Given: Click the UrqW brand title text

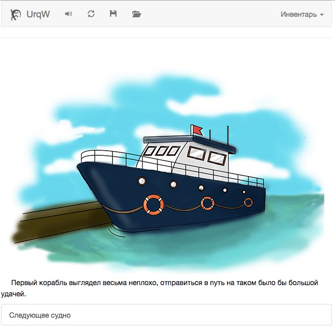Looking at the screenshot, I should 38,14.
